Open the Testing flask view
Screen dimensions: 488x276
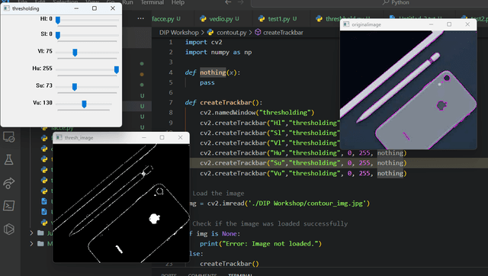tap(8, 160)
